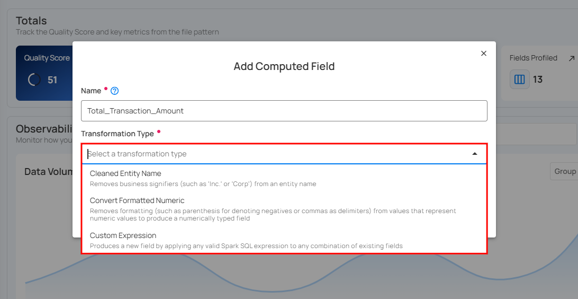
Task: Click the Add Computed Field title
Action: (x=284, y=66)
